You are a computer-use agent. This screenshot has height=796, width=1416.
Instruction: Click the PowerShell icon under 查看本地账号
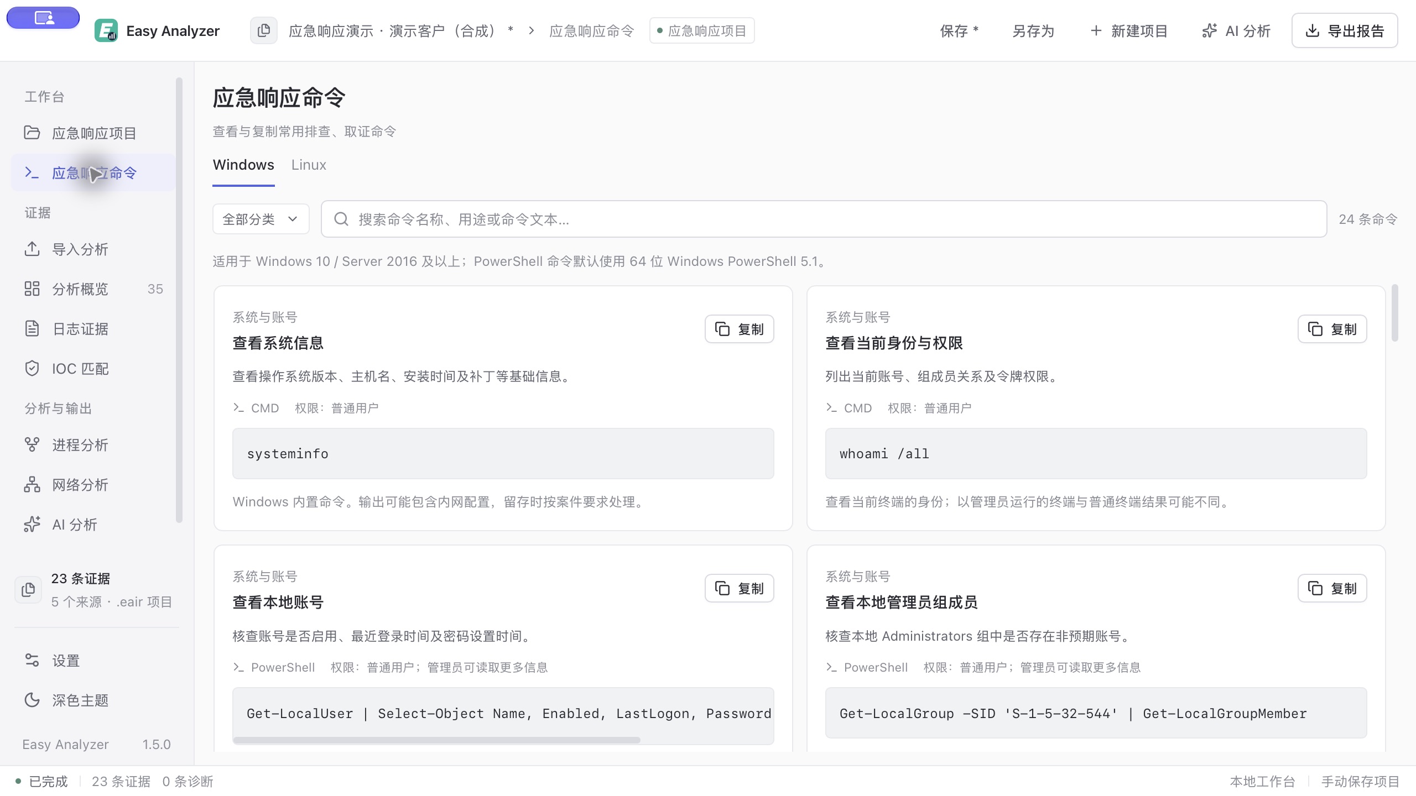pyautogui.click(x=238, y=667)
